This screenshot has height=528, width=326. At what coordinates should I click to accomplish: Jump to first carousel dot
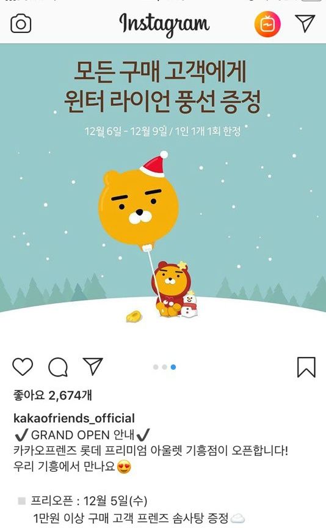pyautogui.click(x=156, y=367)
